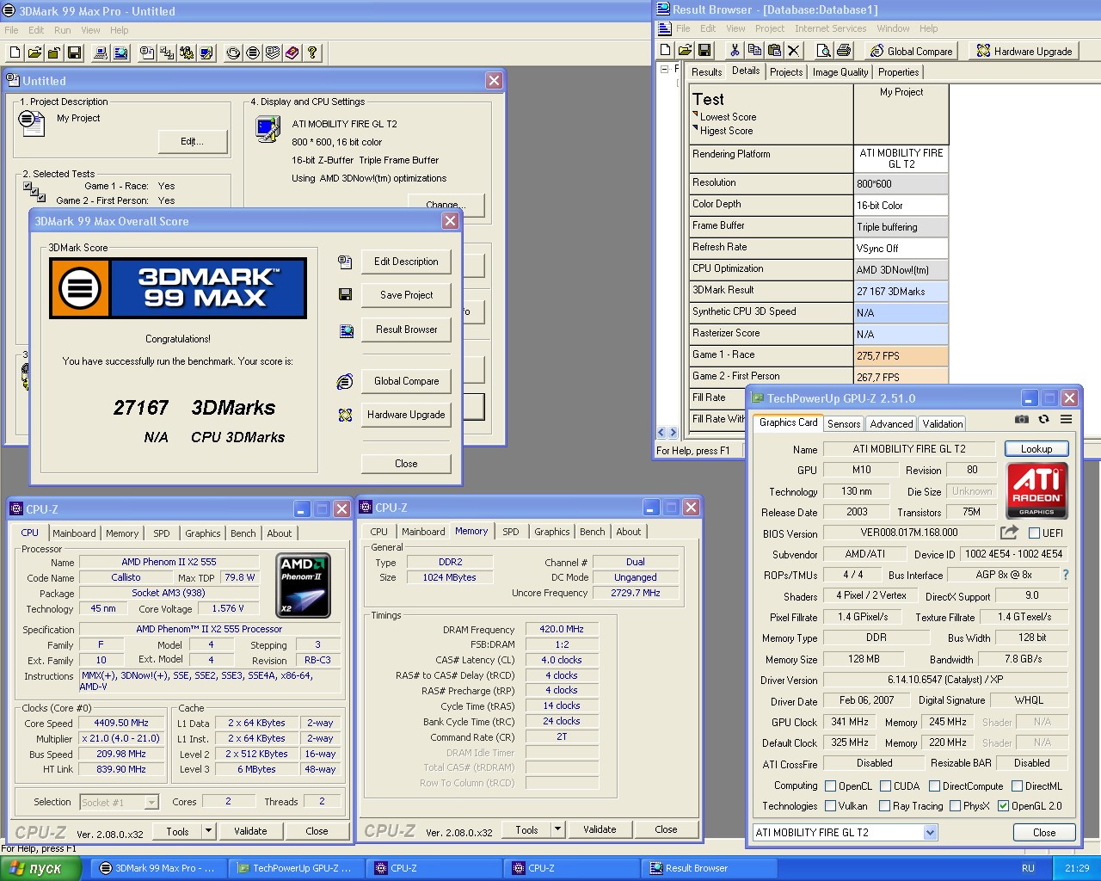Click Copy icon in Result Browser toolbar

pos(754,51)
